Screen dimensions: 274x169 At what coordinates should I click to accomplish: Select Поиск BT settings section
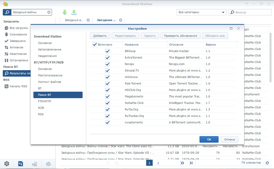pyautogui.click(x=58, y=95)
